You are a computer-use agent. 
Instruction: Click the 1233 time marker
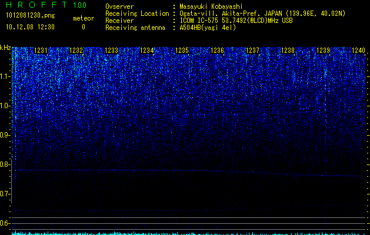(111, 50)
